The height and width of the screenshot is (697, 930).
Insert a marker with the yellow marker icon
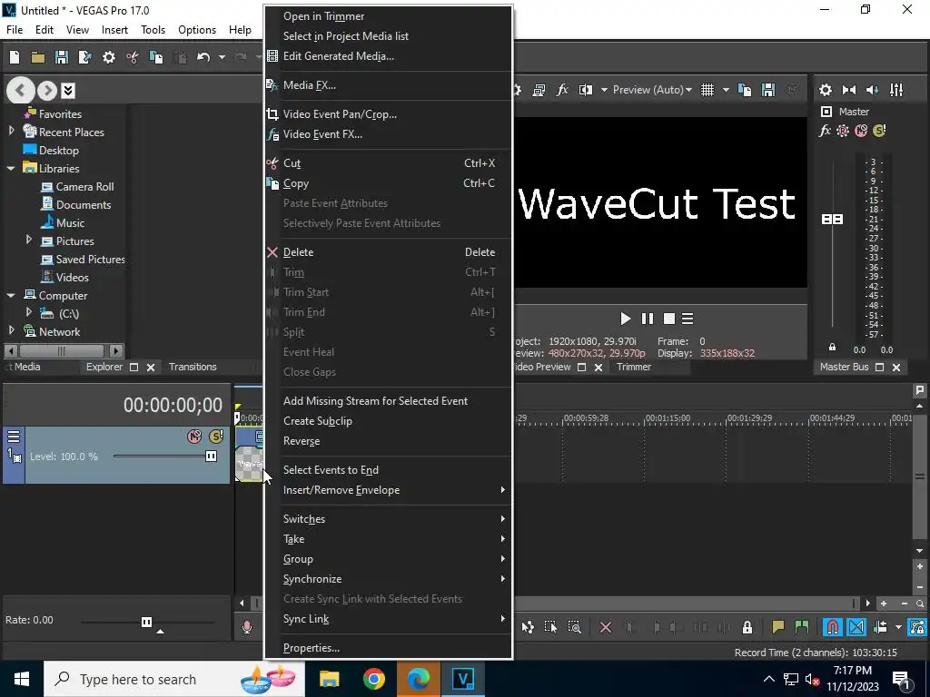(x=778, y=627)
